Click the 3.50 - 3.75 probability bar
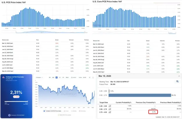The height and width of the screenshot is (119, 182). click(x=140, y=95)
